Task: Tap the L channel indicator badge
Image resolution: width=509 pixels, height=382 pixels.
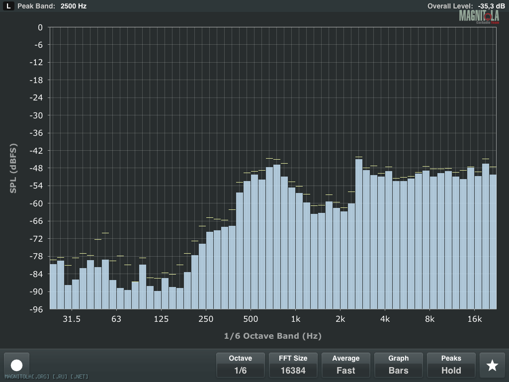Action: [9, 6]
